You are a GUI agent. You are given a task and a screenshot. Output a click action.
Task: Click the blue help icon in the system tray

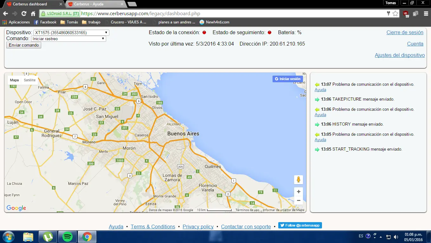tap(368, 236)
